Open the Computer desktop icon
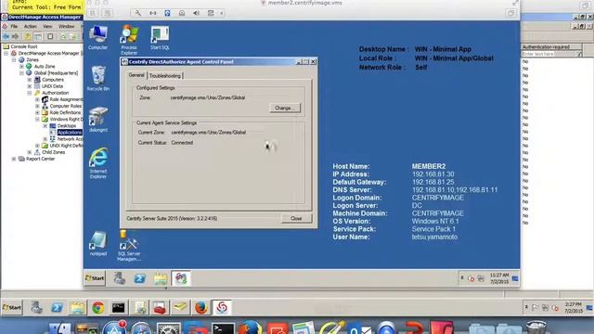This screenshot has height=334, width=594. (98, 37)
